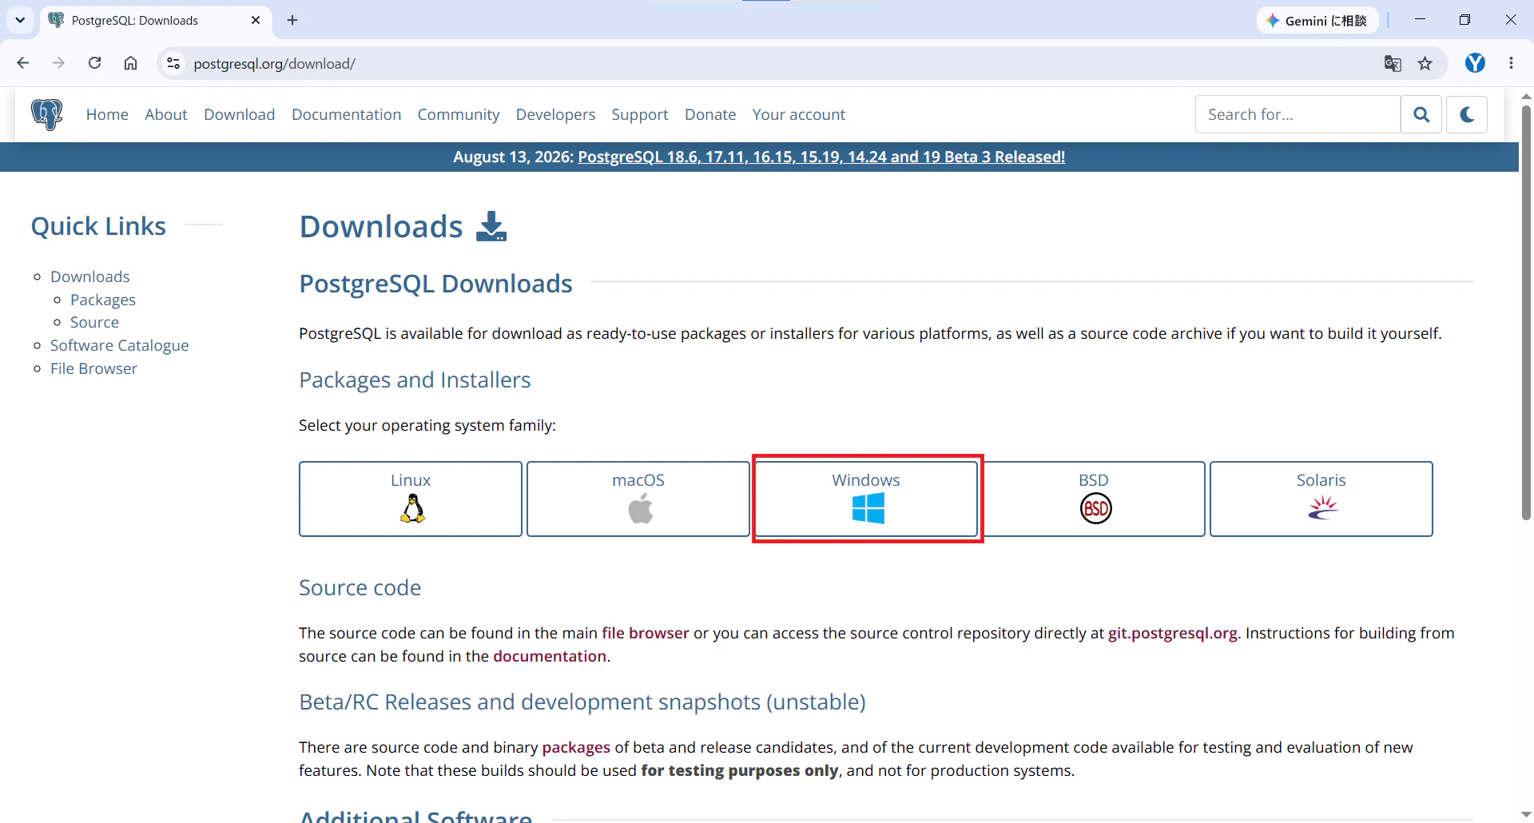This screenshot has height=823, width=1534.
Task: Open the browser home page
Action: (130, 63)
